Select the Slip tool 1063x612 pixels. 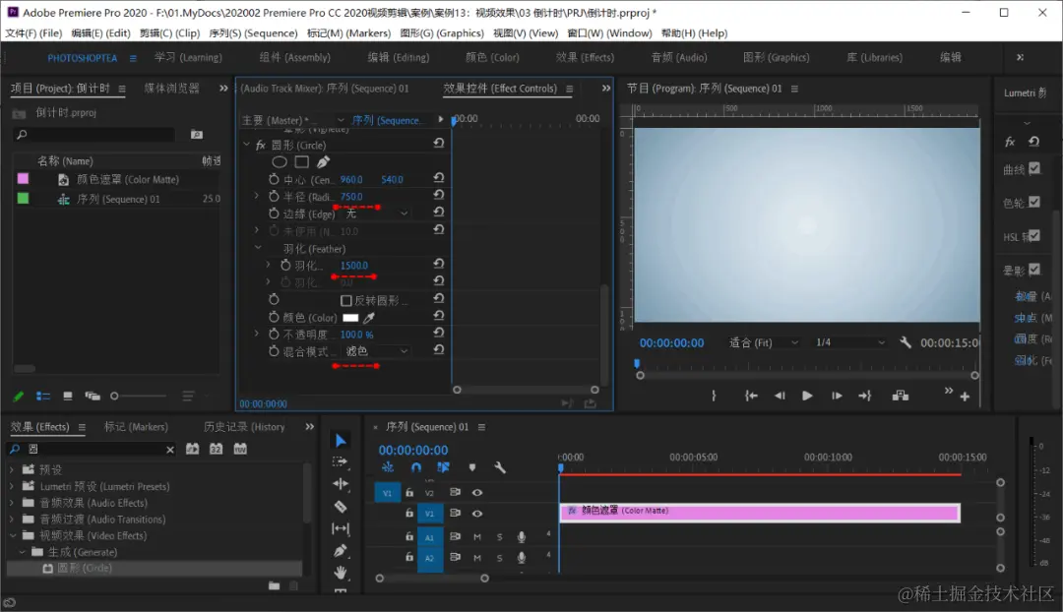point(341,528)
